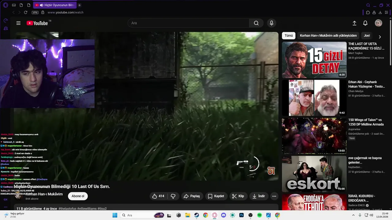
Task: Select the Joel filter chip
Action: click(367, 35)
